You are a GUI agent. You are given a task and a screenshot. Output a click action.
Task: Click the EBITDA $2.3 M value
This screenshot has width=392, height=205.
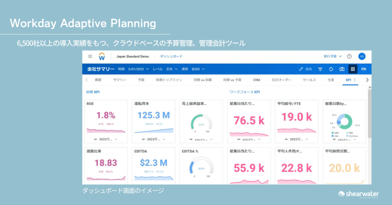click(x=154, y=163)
